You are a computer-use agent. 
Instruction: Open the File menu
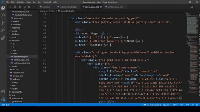coord(7,2)
